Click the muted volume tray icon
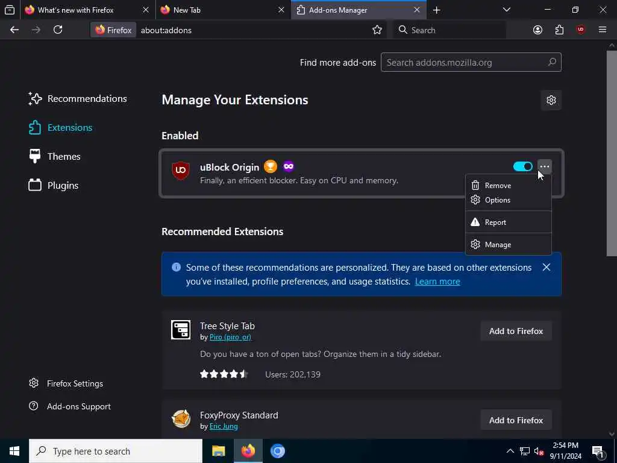This screenshot has width=617, height=463. pos(539,451)
